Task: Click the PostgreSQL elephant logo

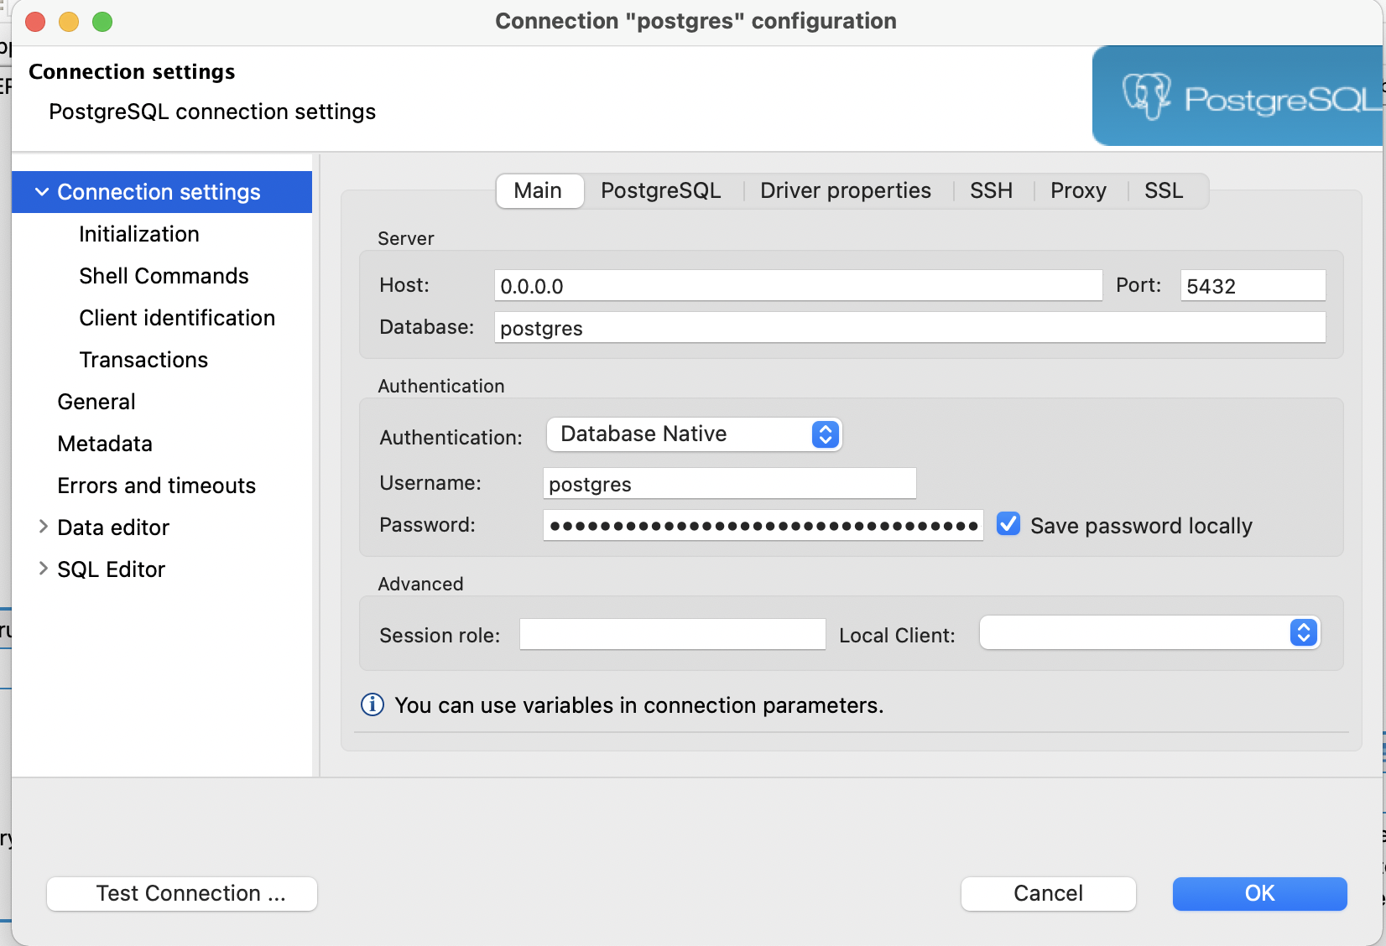Action: point(1146,96)
